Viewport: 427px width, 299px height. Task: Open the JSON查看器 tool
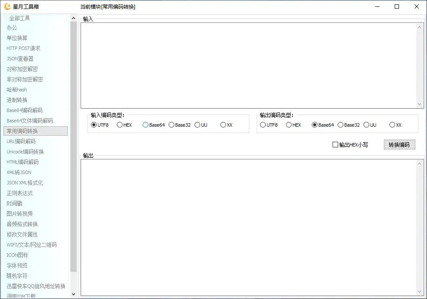[x=20, y=59]
